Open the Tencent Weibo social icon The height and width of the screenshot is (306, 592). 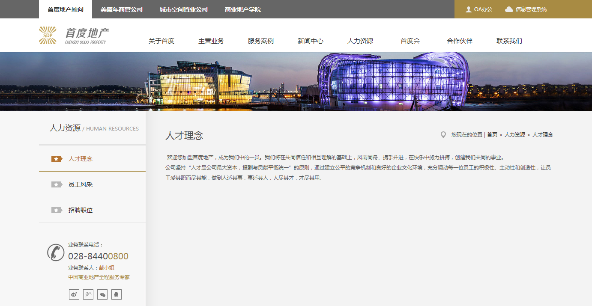[x=88, y=294]
